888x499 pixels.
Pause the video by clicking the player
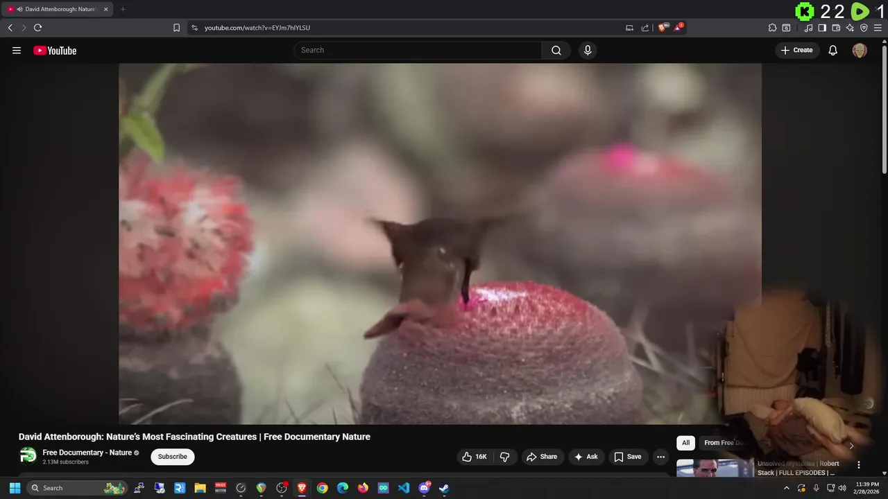click(x=440, y=244)
